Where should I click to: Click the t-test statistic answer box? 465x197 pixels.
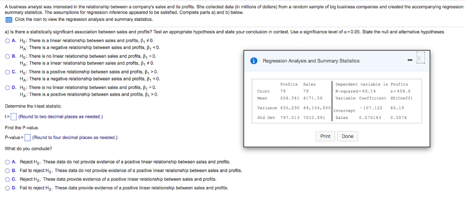pyautogui.click(x=13, y=117)
